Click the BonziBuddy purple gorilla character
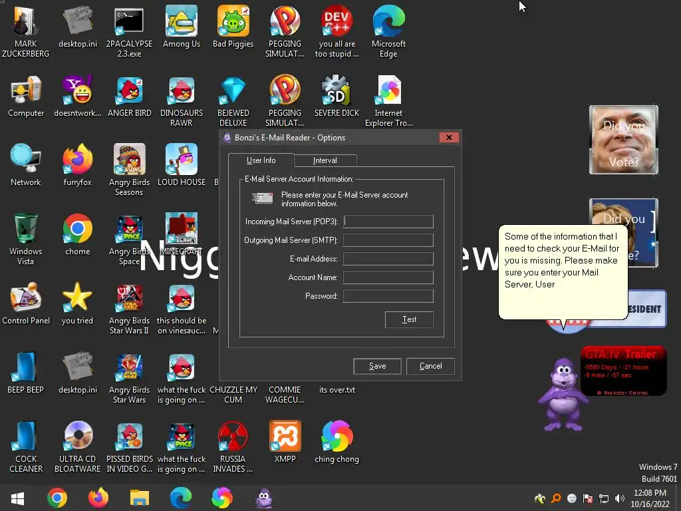This screenshot has width=681, height=511. (x=563, y=395)
